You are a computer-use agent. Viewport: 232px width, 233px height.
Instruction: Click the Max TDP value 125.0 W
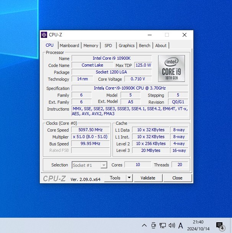click(x=143, y=65)
